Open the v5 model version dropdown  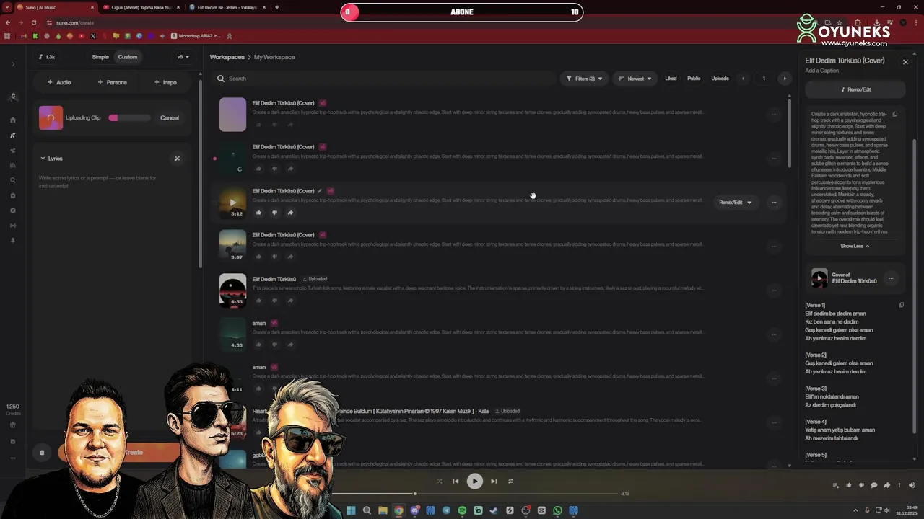[x=183, y=57]
